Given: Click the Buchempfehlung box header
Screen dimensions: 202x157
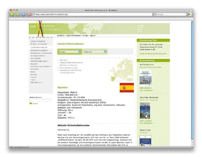Looking at the screenshot, I should pos(153,60).
